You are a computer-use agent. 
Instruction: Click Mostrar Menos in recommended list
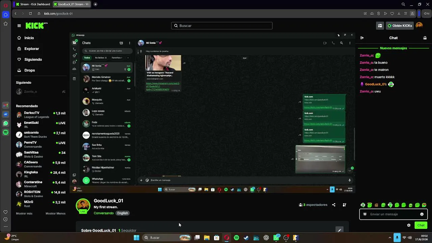(56, 213)
